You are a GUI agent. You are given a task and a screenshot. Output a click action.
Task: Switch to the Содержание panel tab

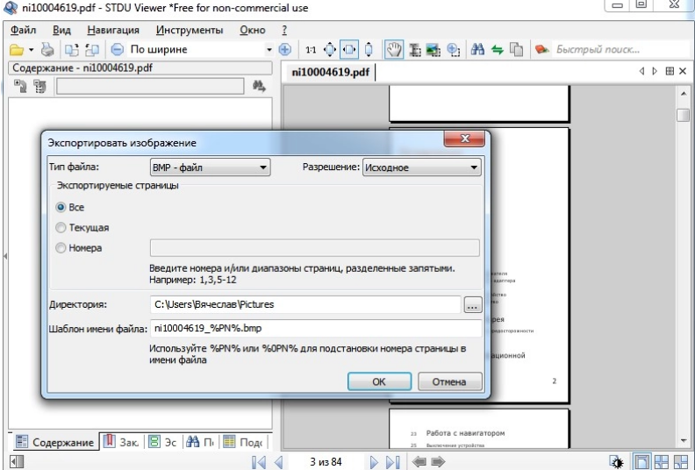coord(54,442)
